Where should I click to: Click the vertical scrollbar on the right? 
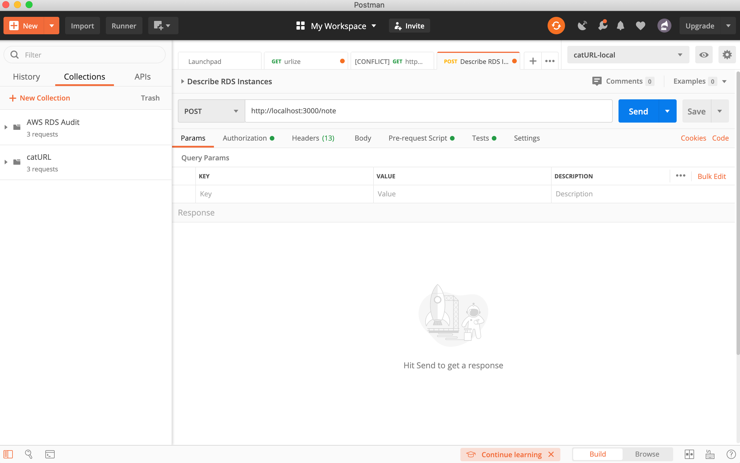click(x=738, y=214)
